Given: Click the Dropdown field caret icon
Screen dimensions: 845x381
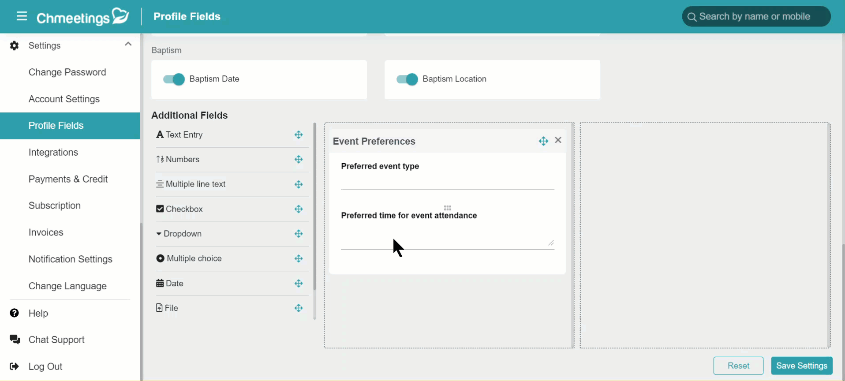Looking at the screenshot, I should (x=159, y=234).
